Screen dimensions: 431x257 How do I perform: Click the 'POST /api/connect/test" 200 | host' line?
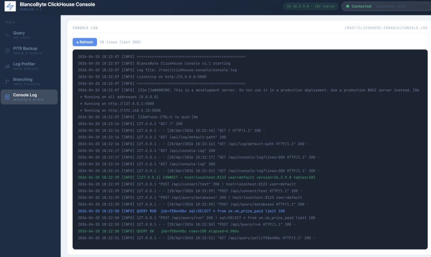point(186,184)
